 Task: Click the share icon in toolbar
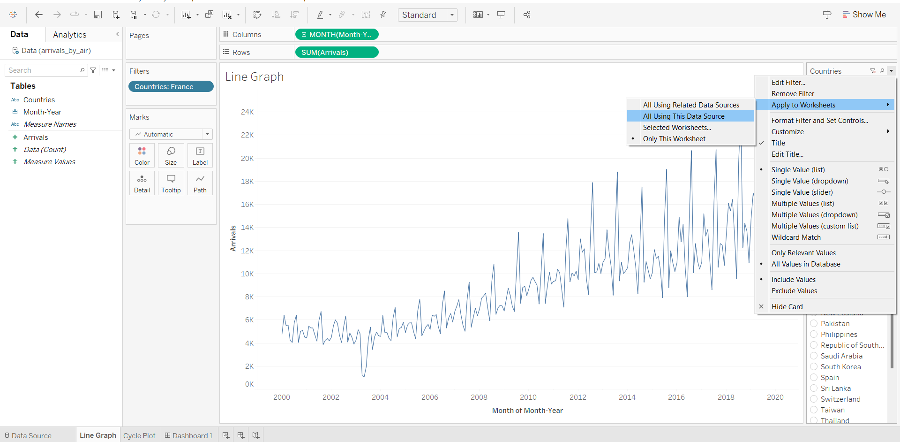point(527,15)
